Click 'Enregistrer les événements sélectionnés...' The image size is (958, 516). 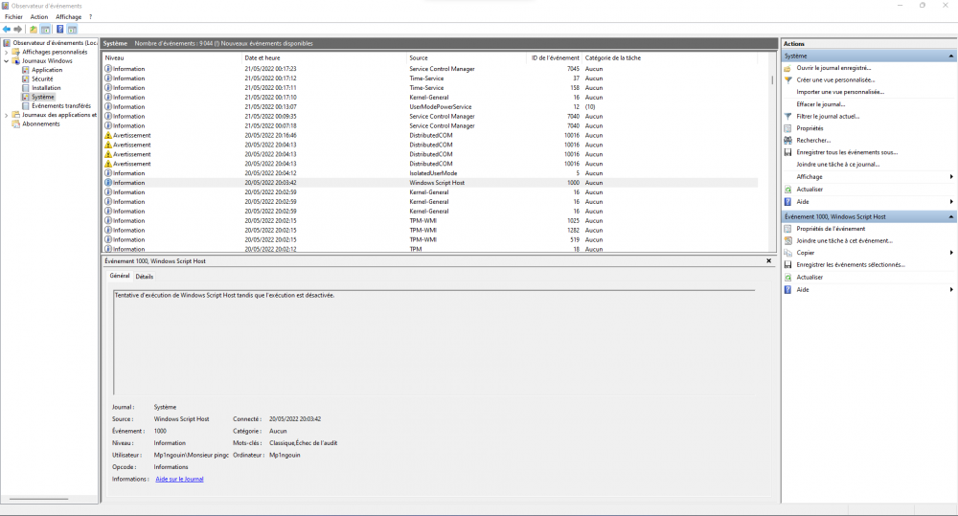click(x=851, y=265)
